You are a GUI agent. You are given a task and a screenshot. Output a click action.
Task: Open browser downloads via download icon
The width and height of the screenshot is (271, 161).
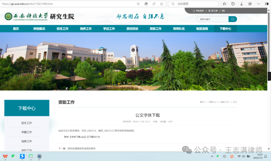pyautogui.click(x=241, y=4)
